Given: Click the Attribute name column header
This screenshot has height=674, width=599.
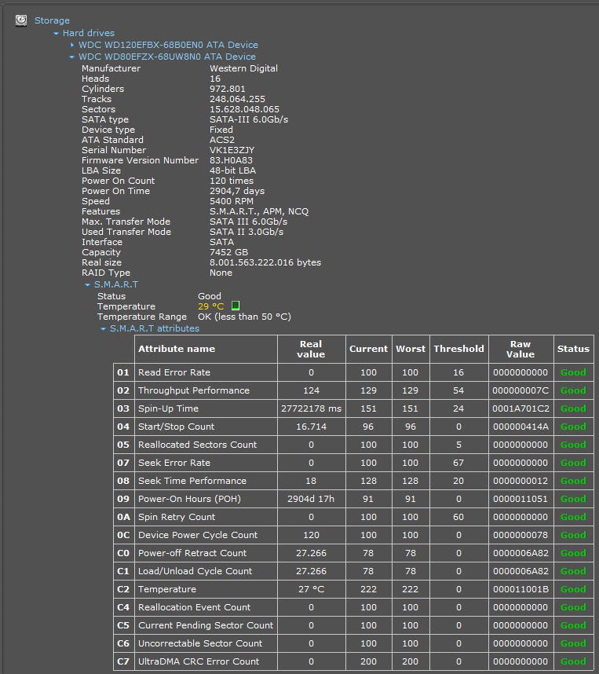Looking at the screenshot, I should pos(176,349).
